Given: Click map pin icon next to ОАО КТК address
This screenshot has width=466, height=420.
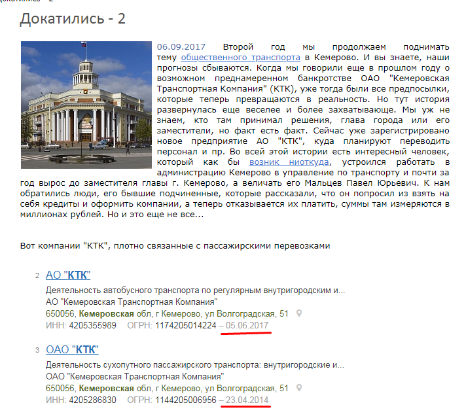Looking at the screenshot, I should pos(299,388).
